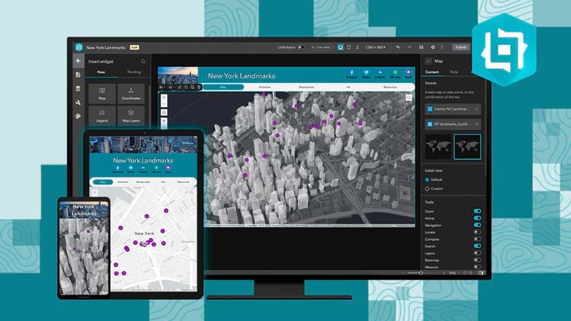Open the Content tab in Map settings

432,72
